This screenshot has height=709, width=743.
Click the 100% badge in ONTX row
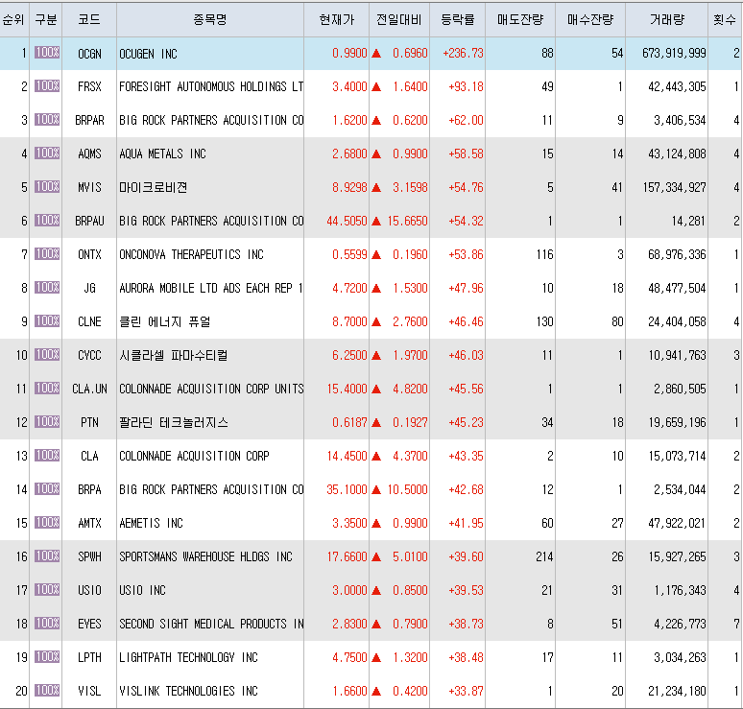coord(47,254)
